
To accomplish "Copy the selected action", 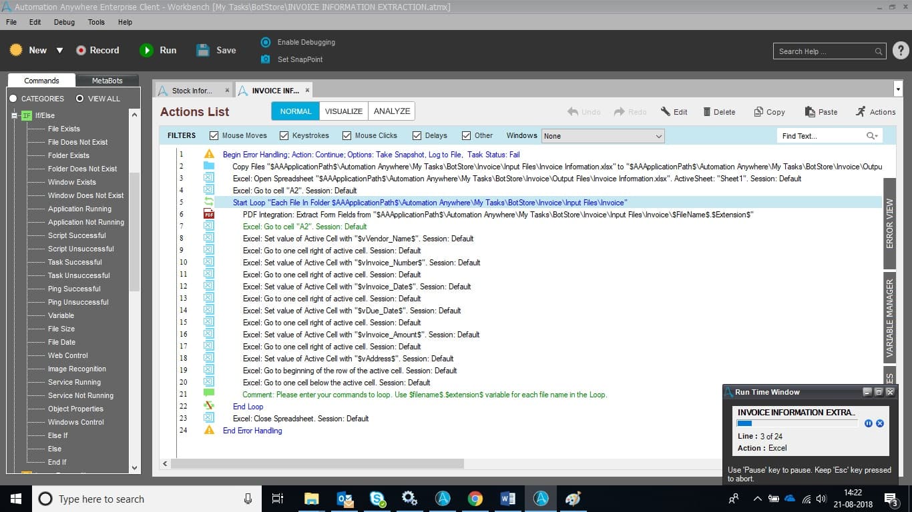I will 769,112.
